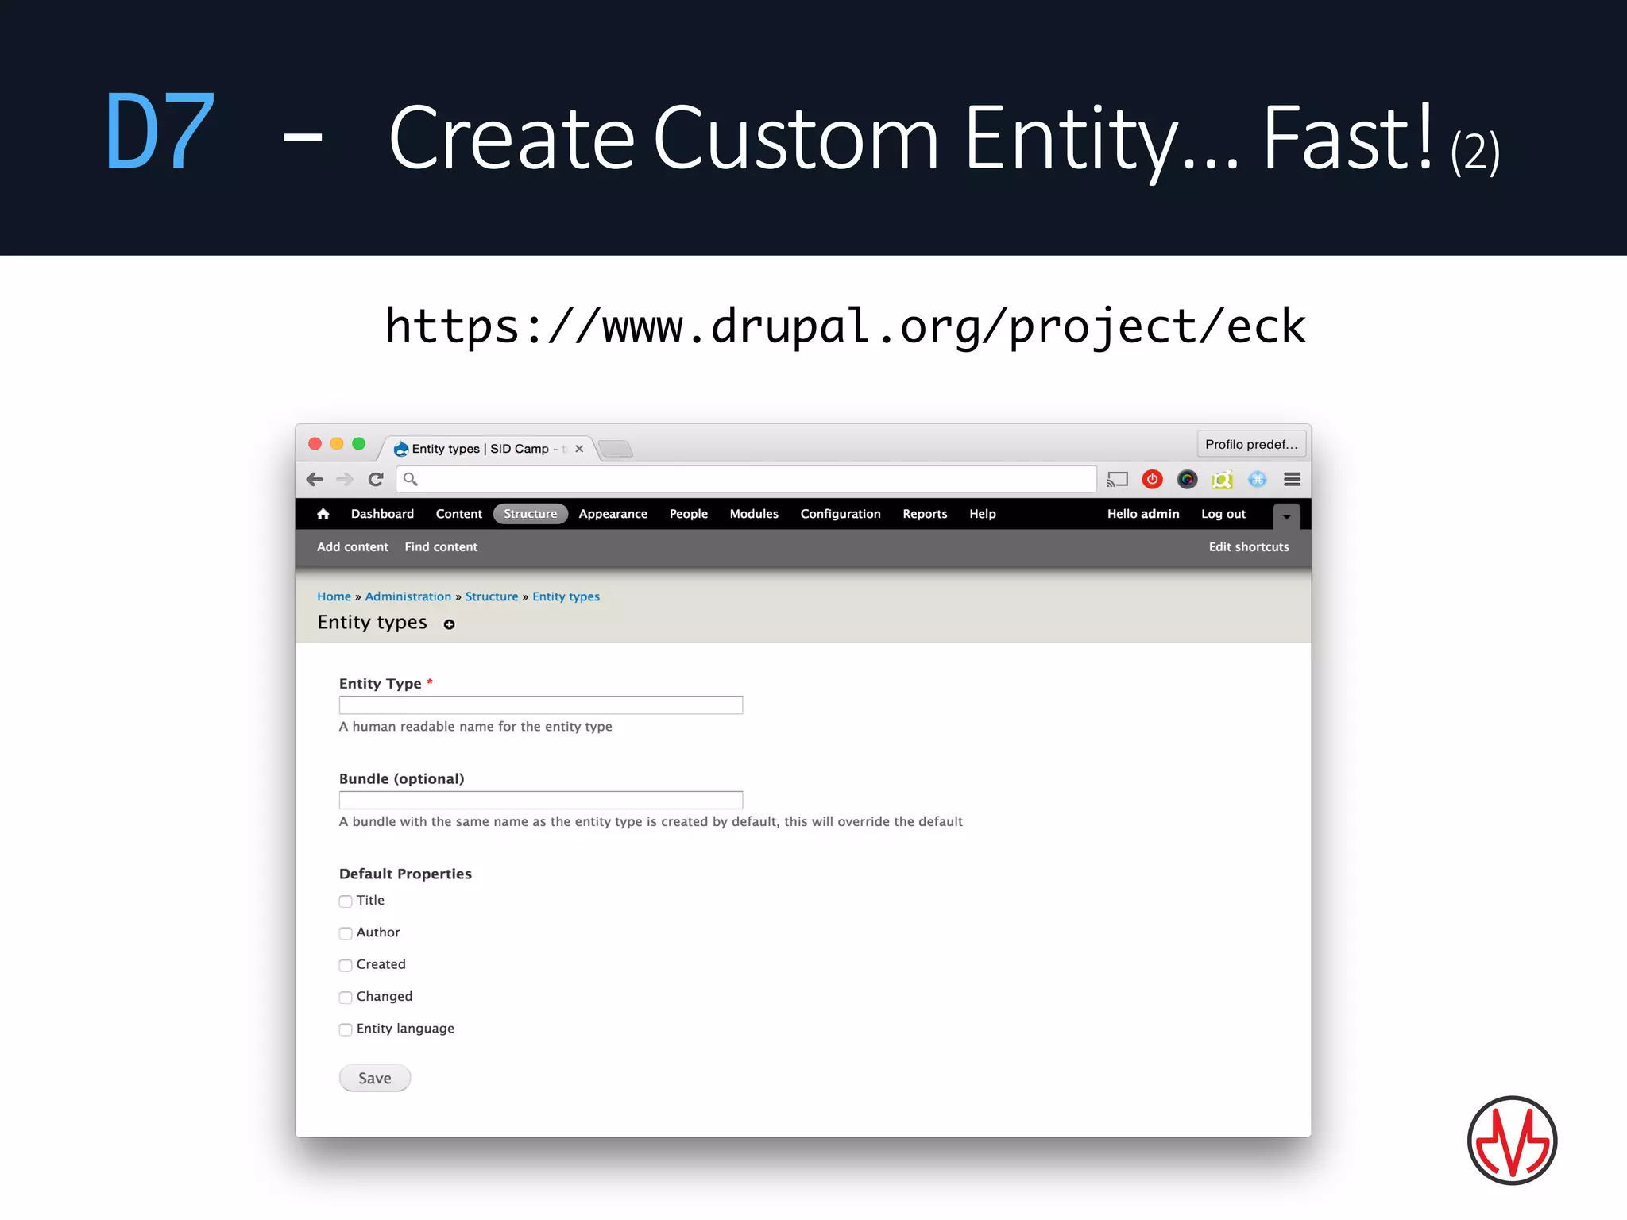Image resolution: width=1627 pixels, height=1220 pixels.
Task: Open Modules in the admin menu
Action: (754, 514)
